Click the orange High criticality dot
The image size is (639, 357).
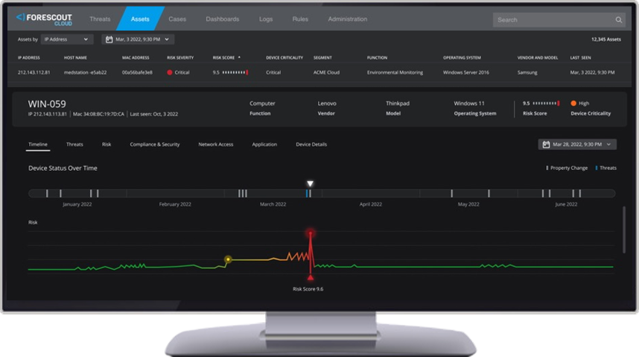tap(573, 103)
